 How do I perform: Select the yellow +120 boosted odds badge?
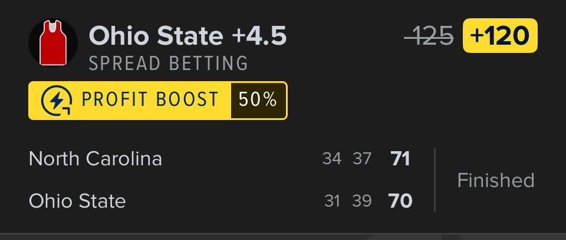pos(500,36)
